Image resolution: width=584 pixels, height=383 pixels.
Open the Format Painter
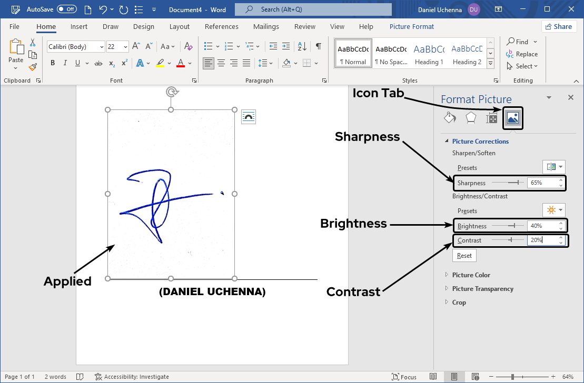tap(32, 67)
